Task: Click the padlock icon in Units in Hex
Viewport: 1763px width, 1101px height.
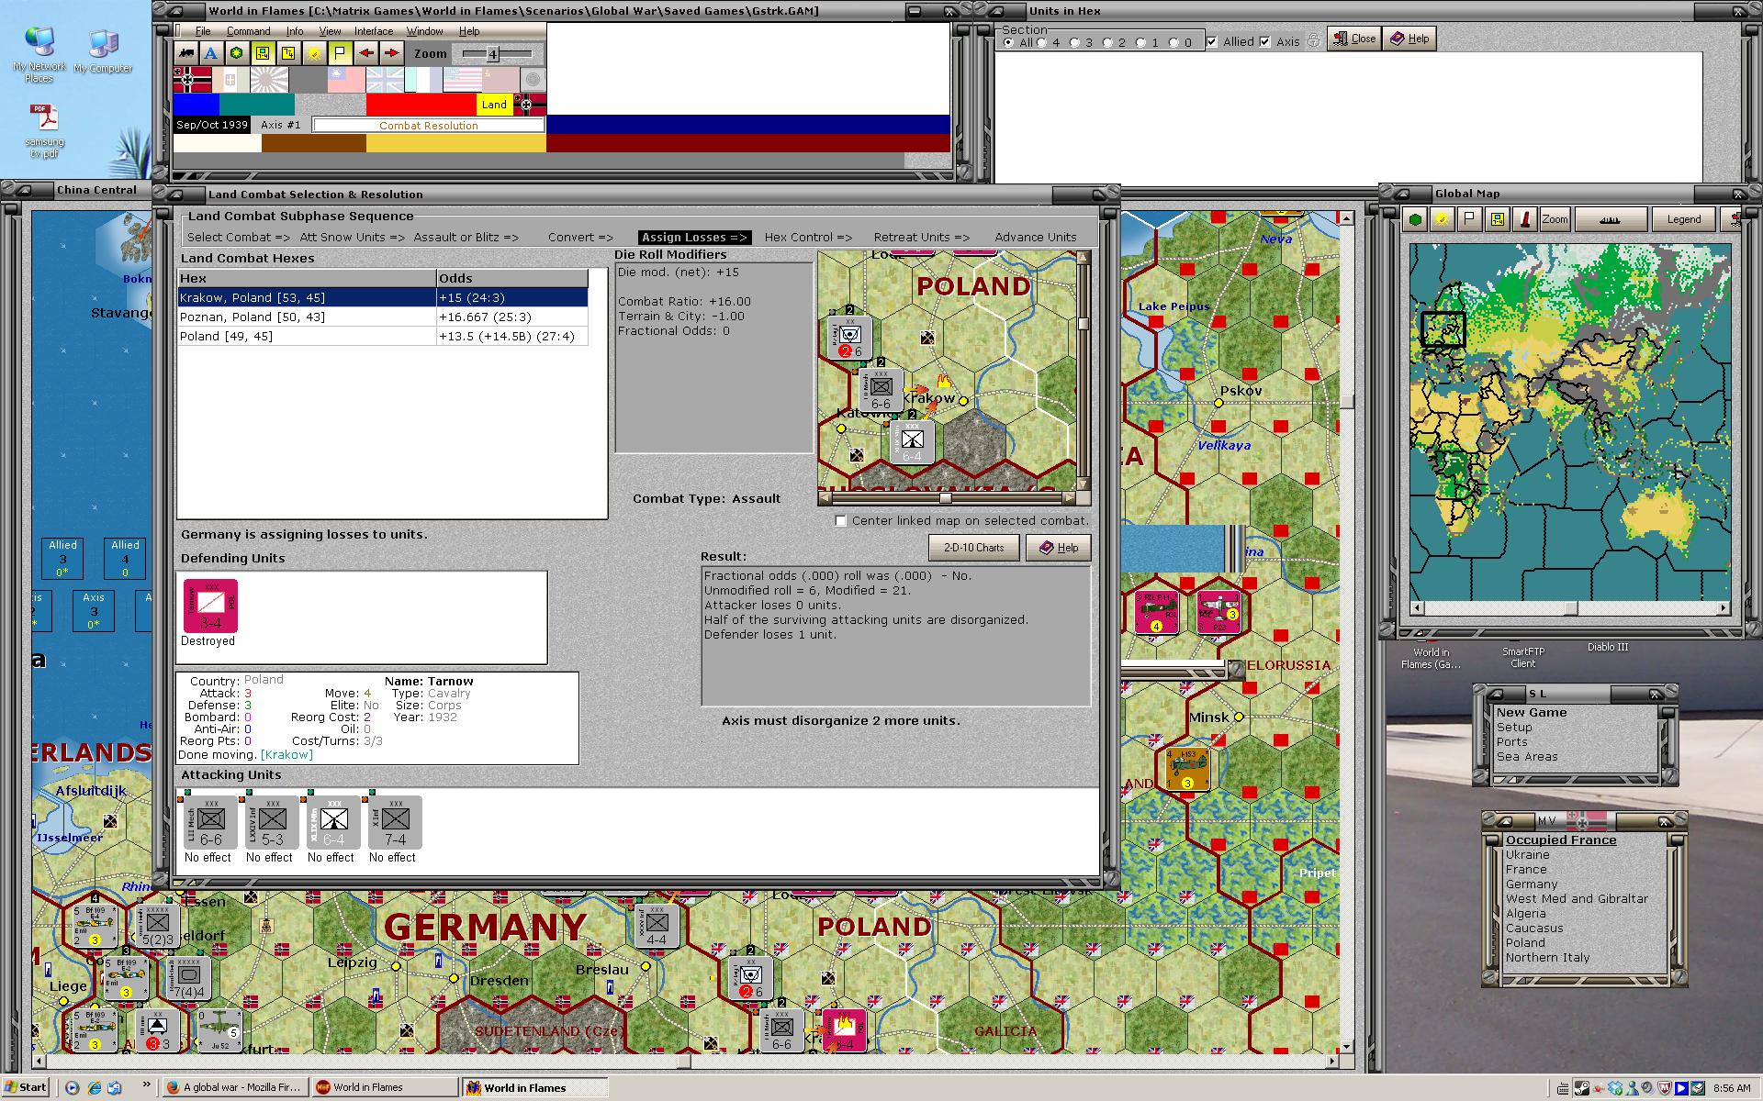Action: (1314, 40)
